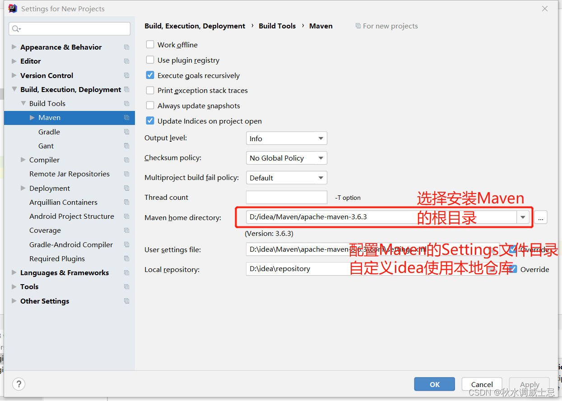Image resolution: width=562 pixels, height=401 pixels.
Task: Uncheck Execute goals recursively
Action: [150, 75]
